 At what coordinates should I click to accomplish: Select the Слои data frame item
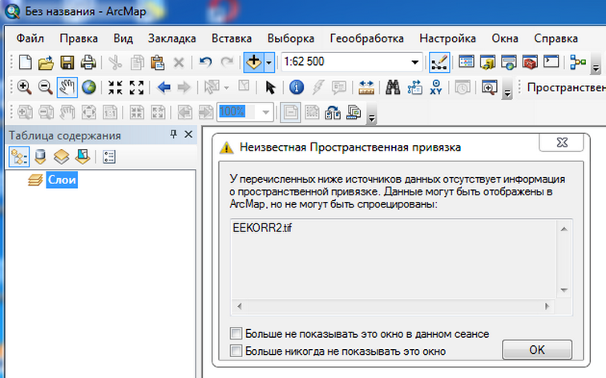point(62,180)
